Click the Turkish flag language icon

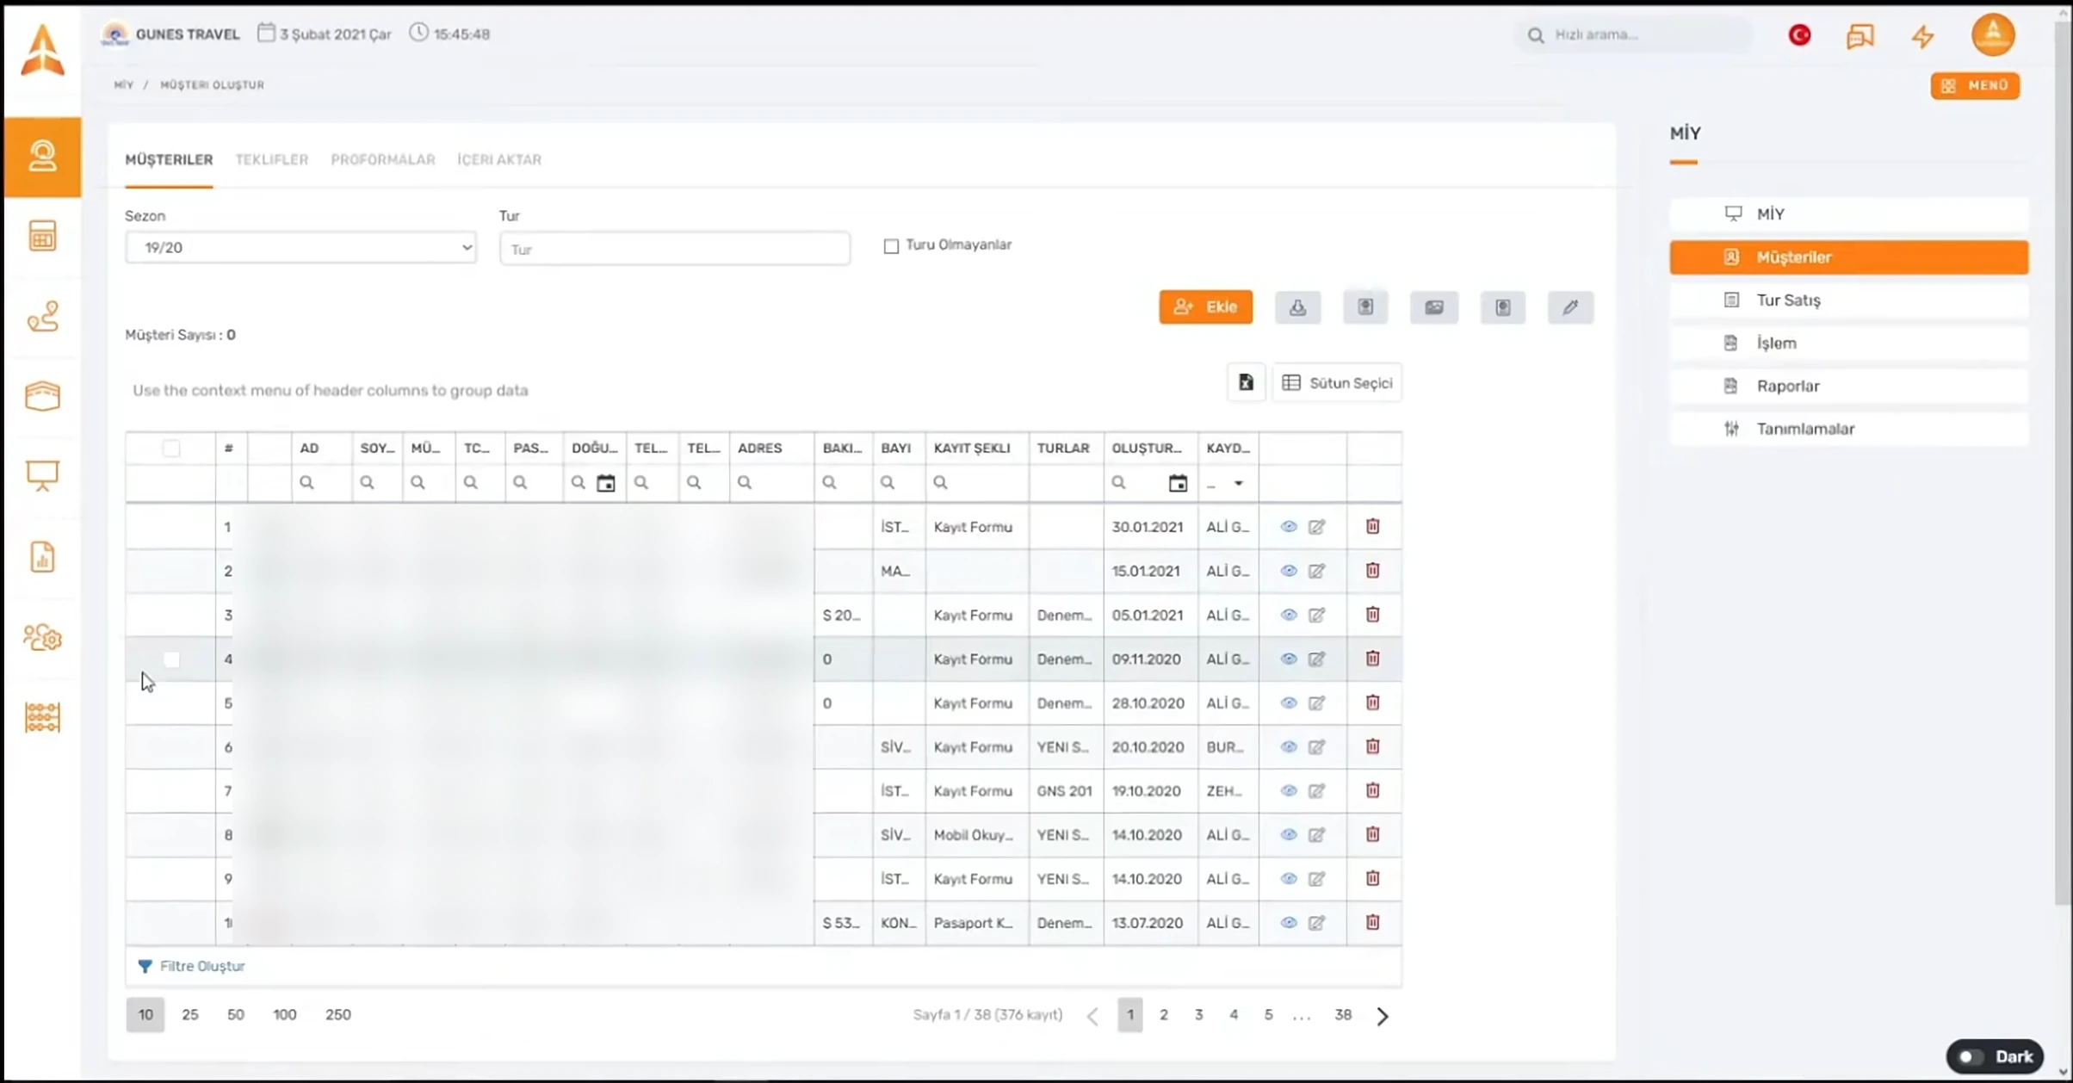pyautogui.click(x=1799, y=35)
